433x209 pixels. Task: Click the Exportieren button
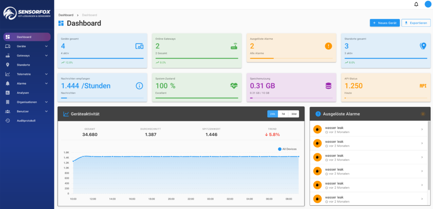click(x=416, y=23)
